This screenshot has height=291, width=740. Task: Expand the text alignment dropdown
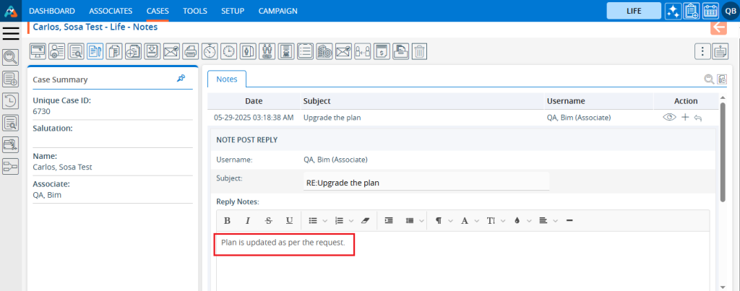[546, 220]
